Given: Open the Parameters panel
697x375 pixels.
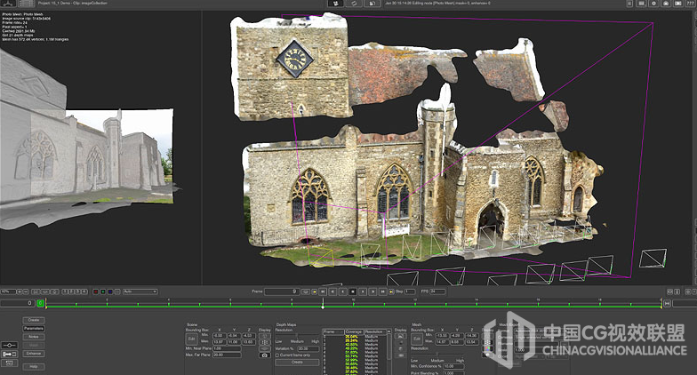Looking at the screenshot, I should coord(34,329).
